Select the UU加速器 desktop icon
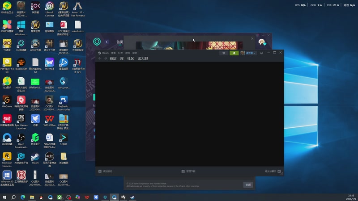Image resolution: width=358 pixels, height=201 pixels. 21,45
